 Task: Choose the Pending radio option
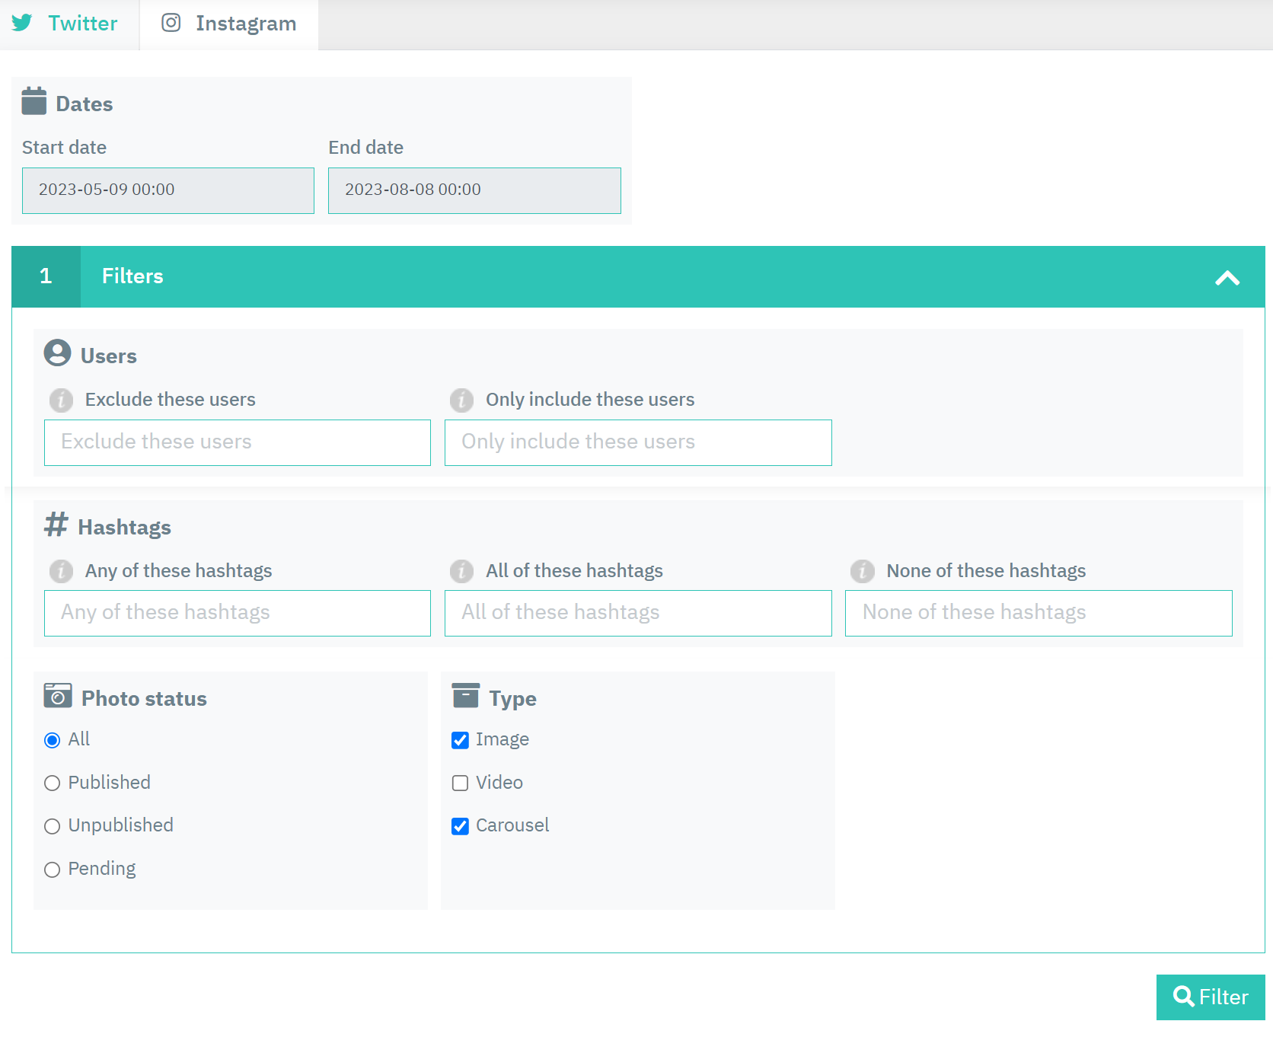tap(52, 869)
